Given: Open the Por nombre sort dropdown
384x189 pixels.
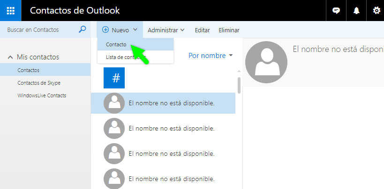Looking at the screenshot, I should [211, 56].
